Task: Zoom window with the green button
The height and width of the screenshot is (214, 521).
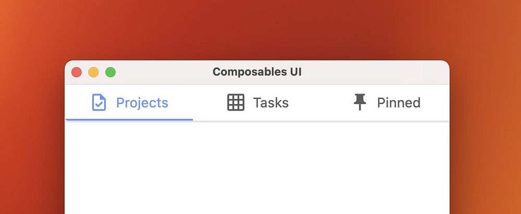Action: point(110,72)
